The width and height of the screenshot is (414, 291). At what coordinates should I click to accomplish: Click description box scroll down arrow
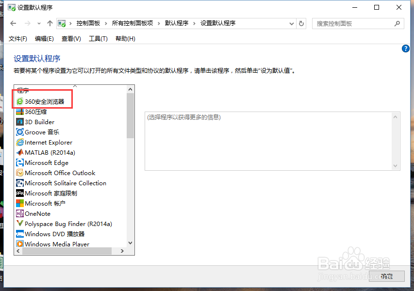pyautogui.click(x=395, y=166)
